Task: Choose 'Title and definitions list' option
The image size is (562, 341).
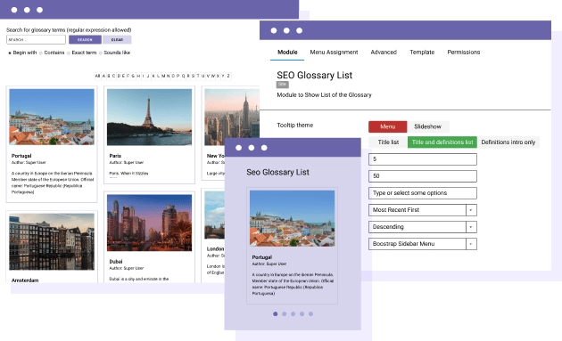Action: [442, 142]
